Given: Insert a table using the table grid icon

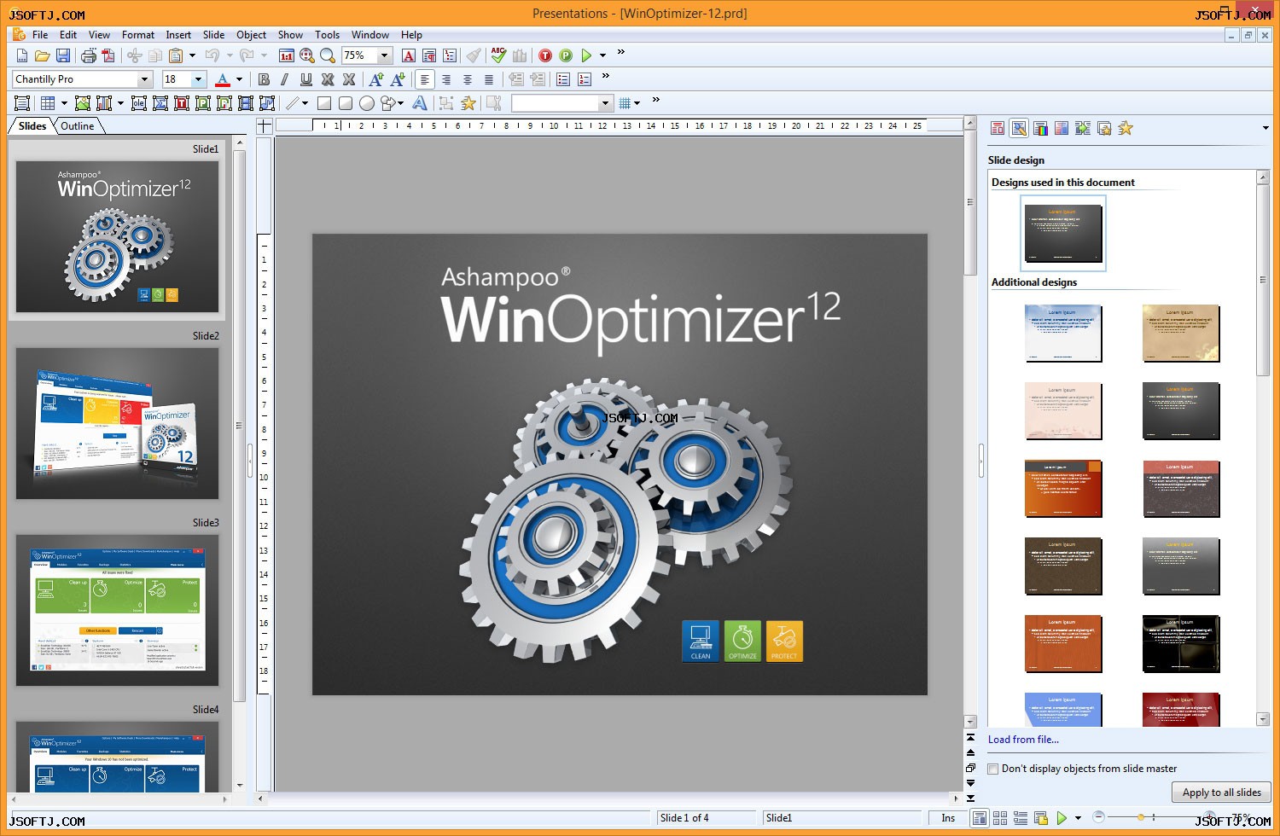Looking at the screenshot, I should coord(48,103).
